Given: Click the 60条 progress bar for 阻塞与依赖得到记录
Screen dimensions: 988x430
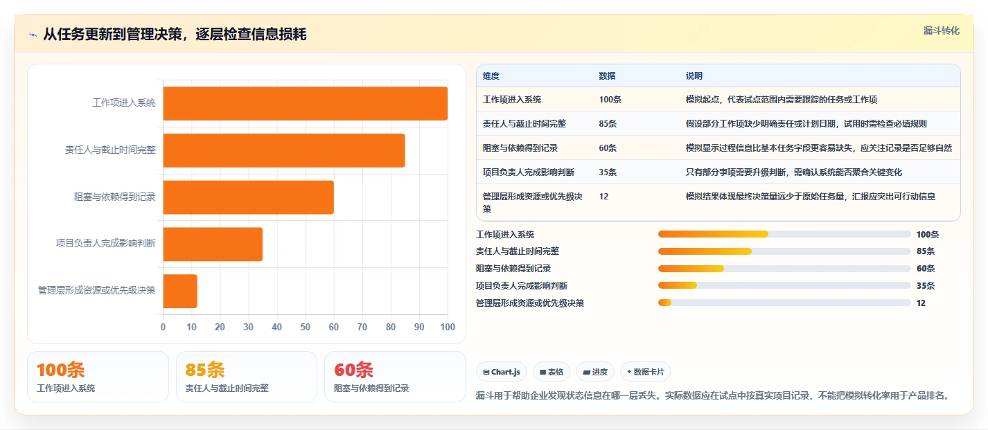Looking at the screenshot, I should point(784,269).
